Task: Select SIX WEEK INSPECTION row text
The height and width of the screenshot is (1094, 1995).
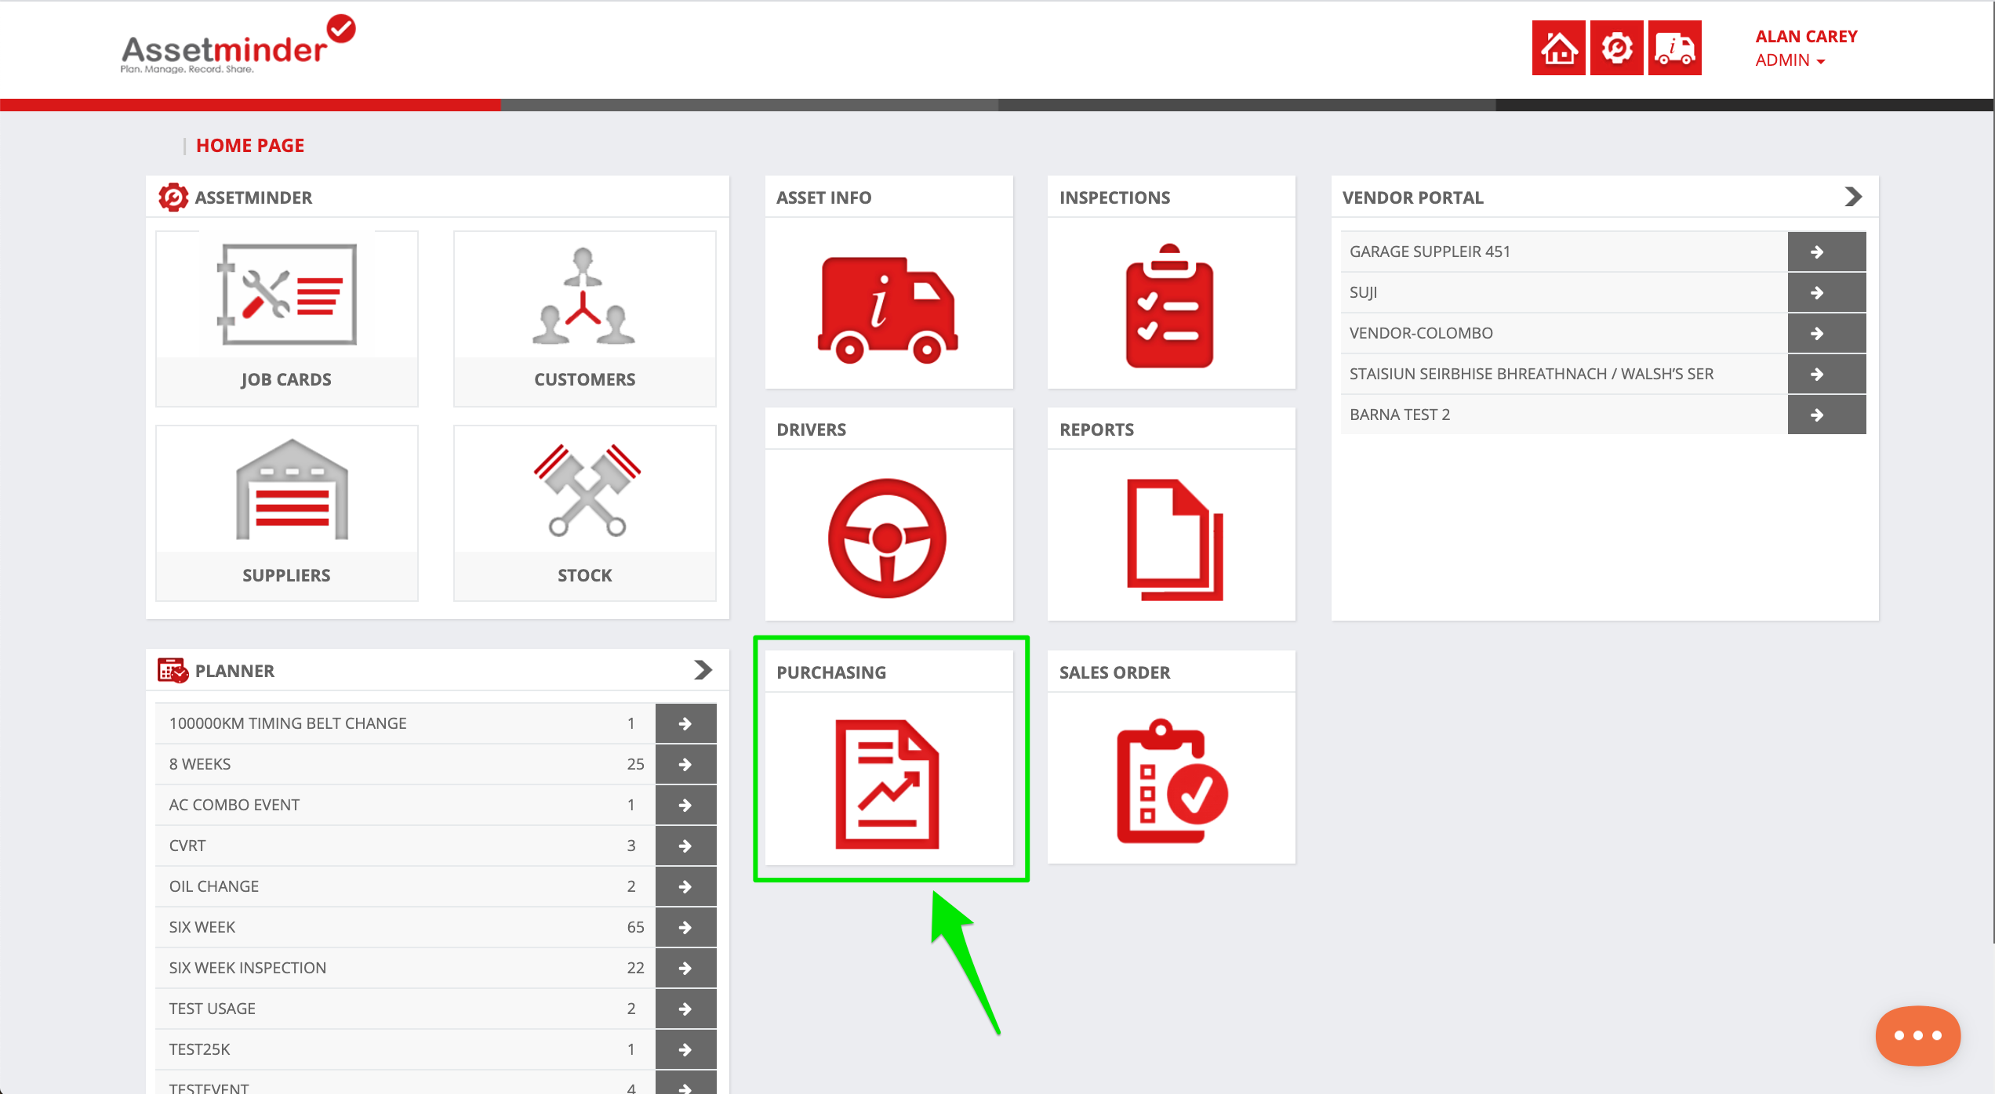Action: click(248, 968)
